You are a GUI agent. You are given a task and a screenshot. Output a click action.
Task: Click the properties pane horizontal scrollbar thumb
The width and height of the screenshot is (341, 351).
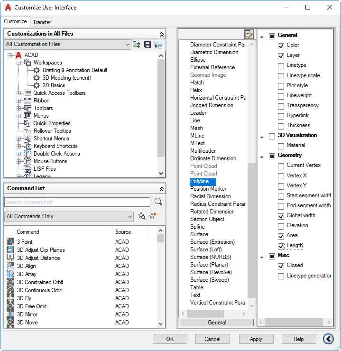[x=294, y=323]
